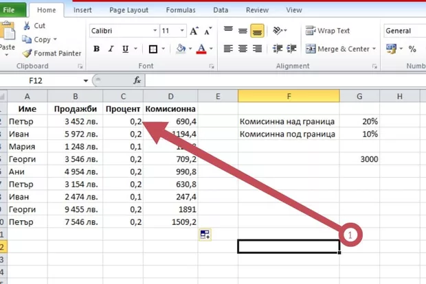The height and width of the screenshot is (284, 426).
Task: Increase font size with grow font icon
Action: [x=194, y=31]
